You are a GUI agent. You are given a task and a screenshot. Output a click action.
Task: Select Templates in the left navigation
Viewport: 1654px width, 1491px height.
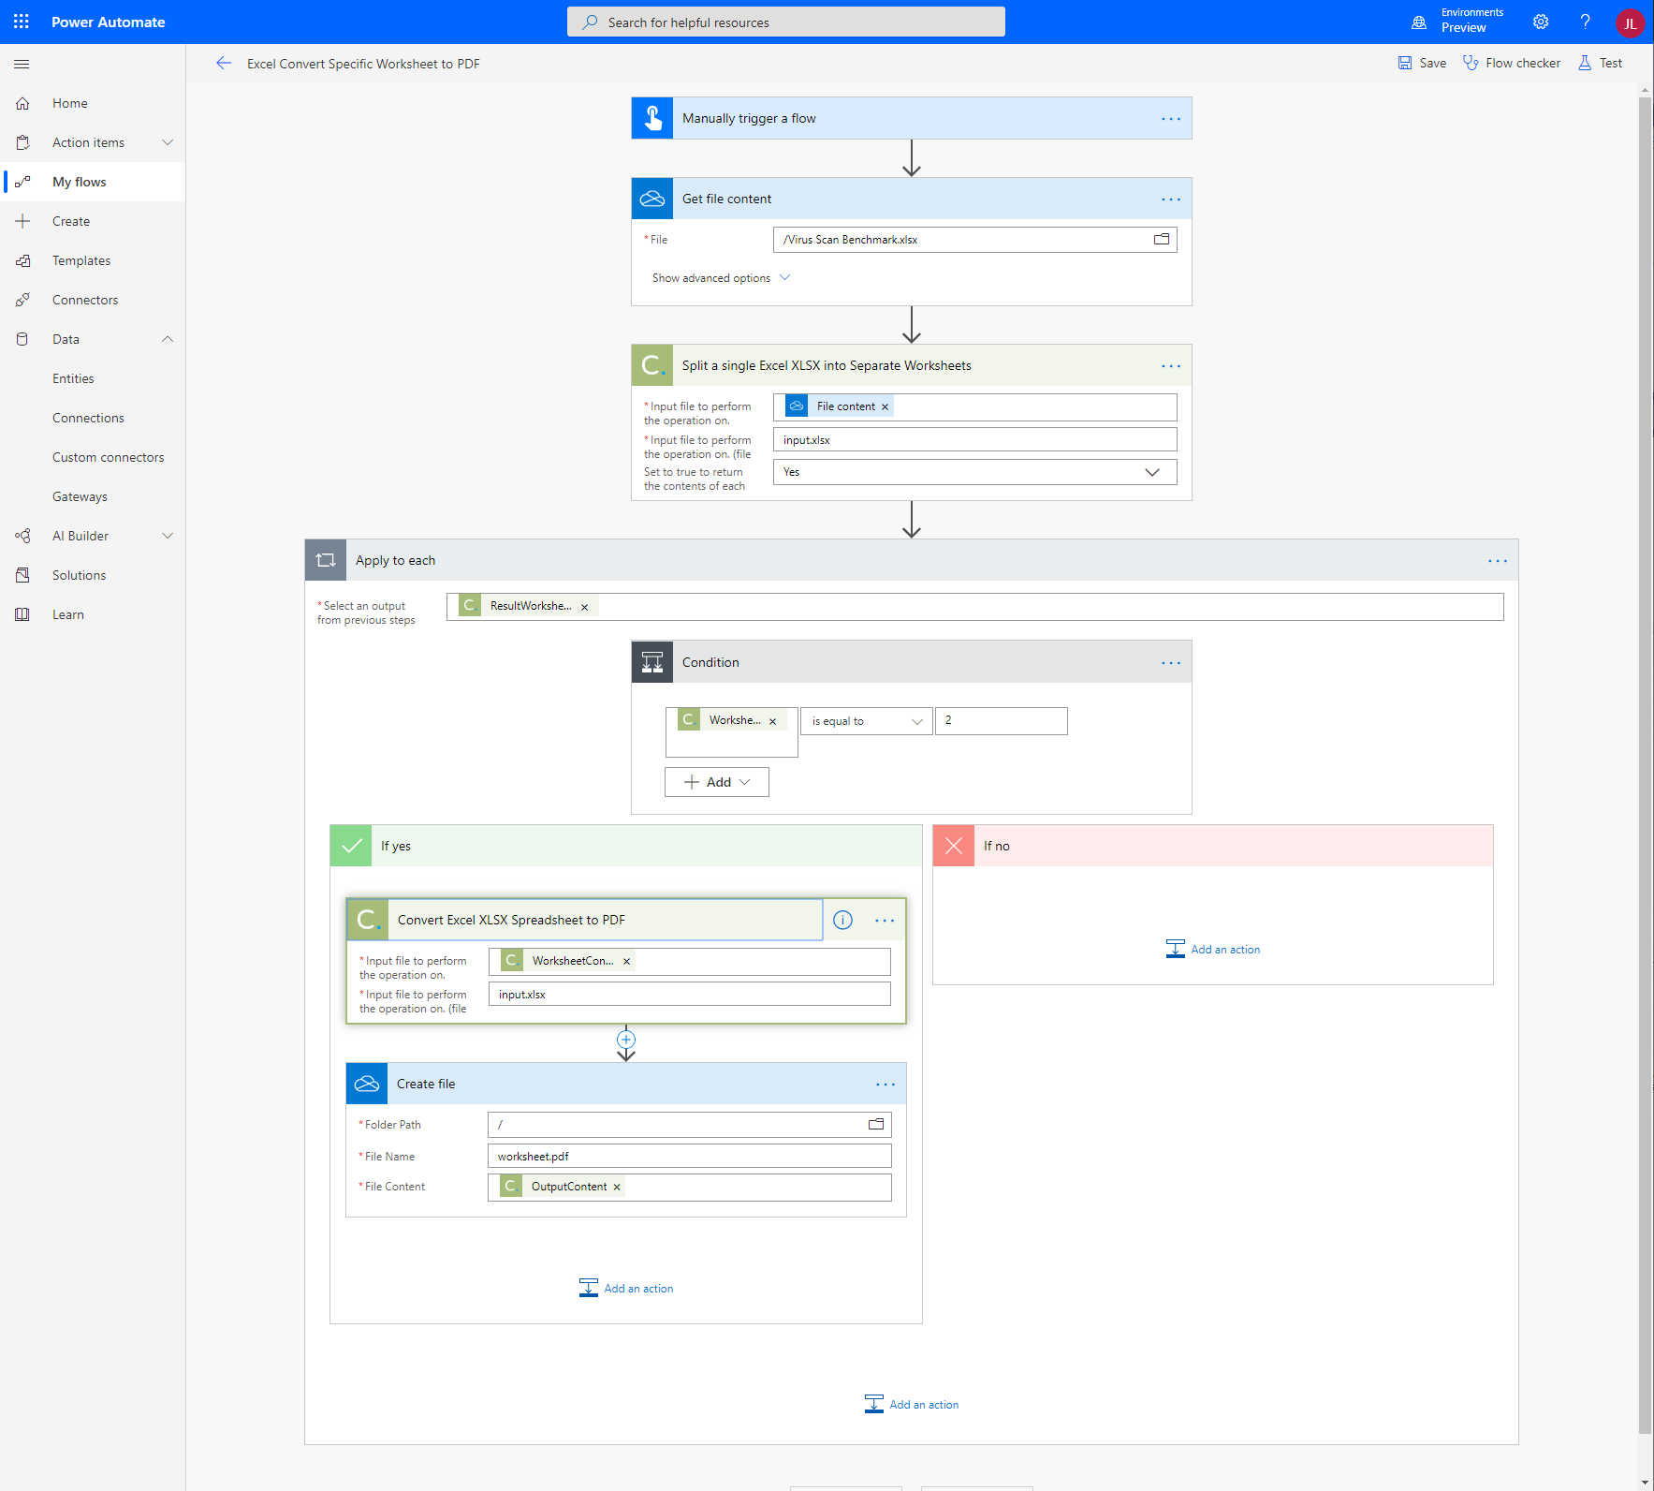pyautogui.click(x=81, y=259)
